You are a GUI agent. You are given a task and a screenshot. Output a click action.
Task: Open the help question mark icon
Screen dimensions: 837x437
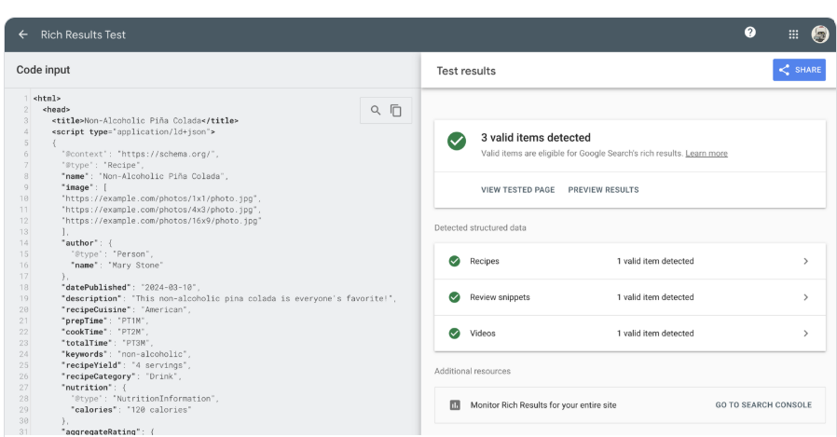tap(750, 33)
